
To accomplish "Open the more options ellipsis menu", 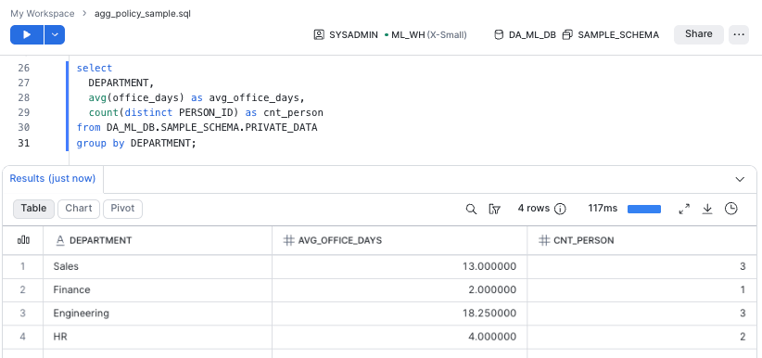I will click(x=739, y=34).
